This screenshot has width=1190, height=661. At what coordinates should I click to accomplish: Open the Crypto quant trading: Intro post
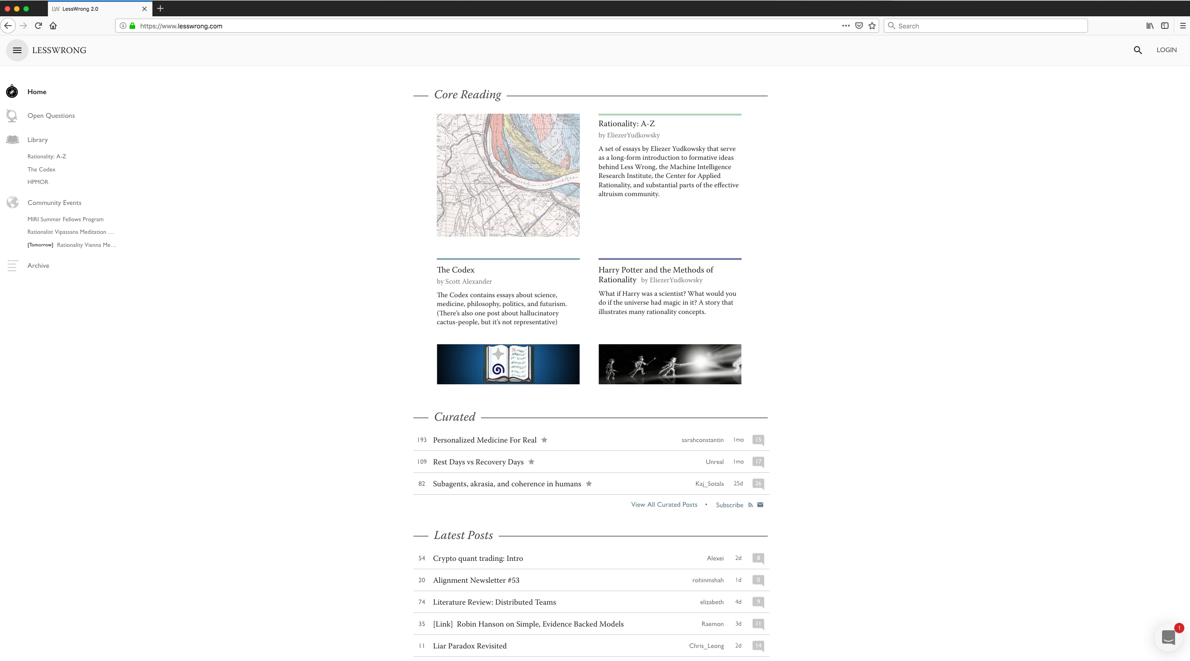point(478,558)
